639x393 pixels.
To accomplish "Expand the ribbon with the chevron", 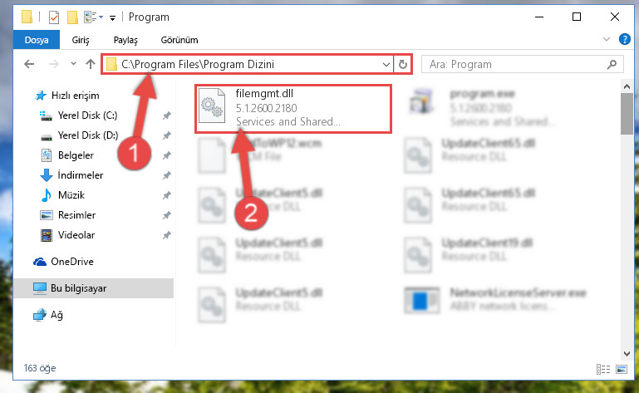I will pos(607,40).
